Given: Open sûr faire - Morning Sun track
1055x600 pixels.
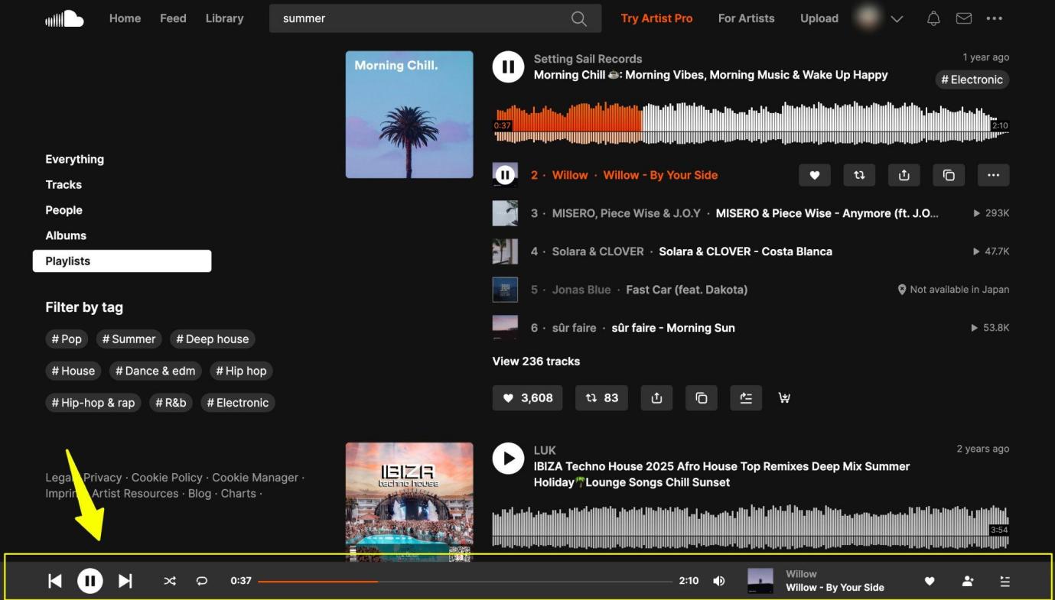Looking at the screenshot, I should click(673, 328).
